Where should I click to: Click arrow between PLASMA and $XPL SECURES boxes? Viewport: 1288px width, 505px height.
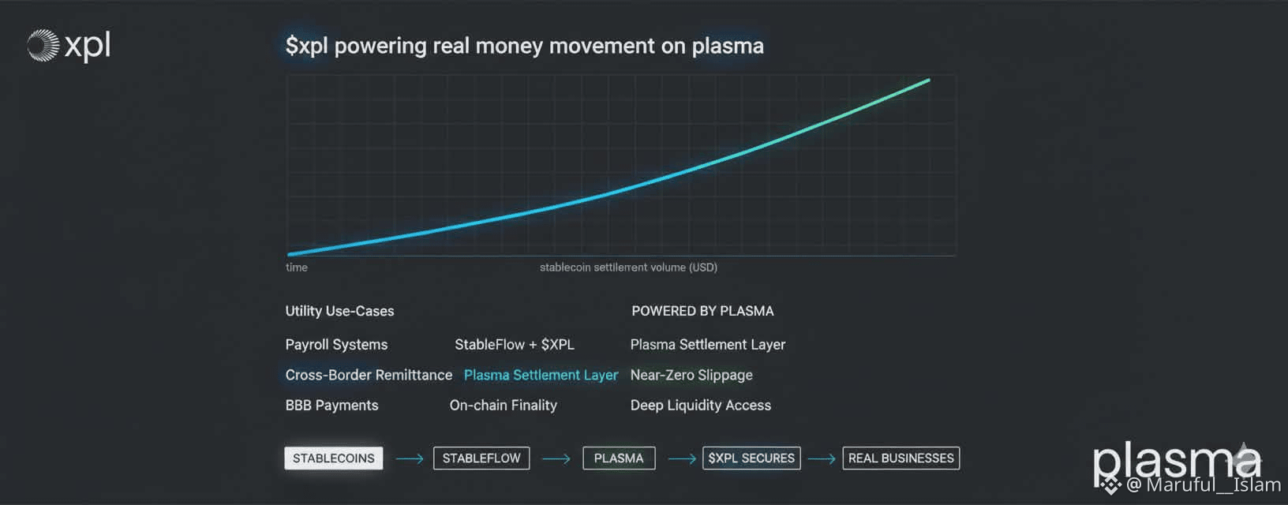click(x=681, y=458)
